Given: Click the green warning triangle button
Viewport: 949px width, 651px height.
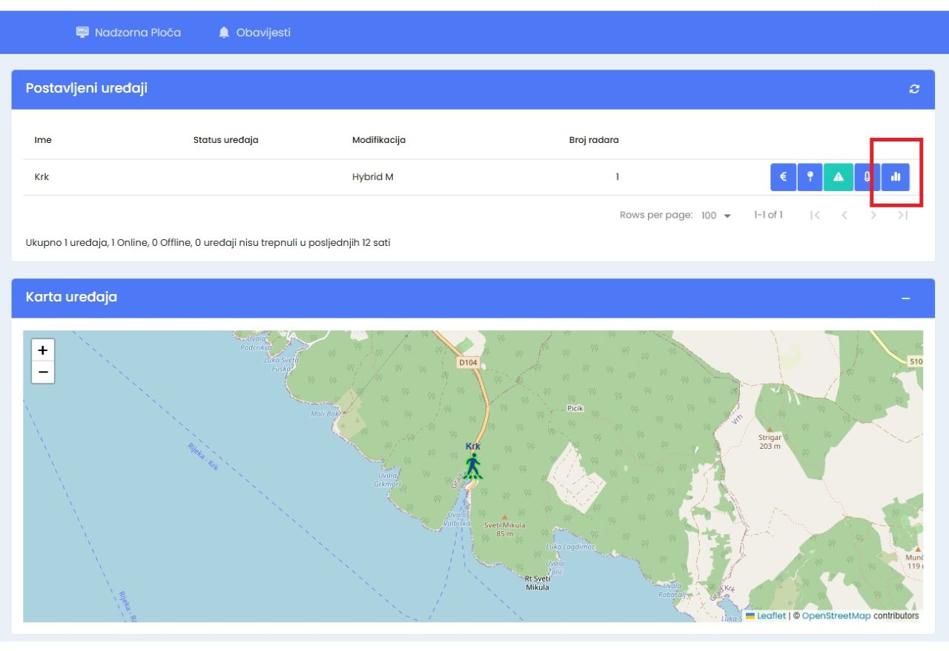Looking at the screenshot, I should (x=839, y=177).
